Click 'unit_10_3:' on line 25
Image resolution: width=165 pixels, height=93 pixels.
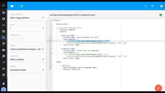66,66
